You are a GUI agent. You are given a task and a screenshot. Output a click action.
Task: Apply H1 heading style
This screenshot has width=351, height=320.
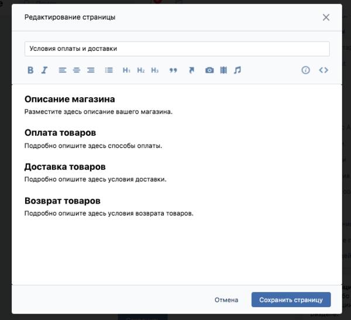(126, 70)
